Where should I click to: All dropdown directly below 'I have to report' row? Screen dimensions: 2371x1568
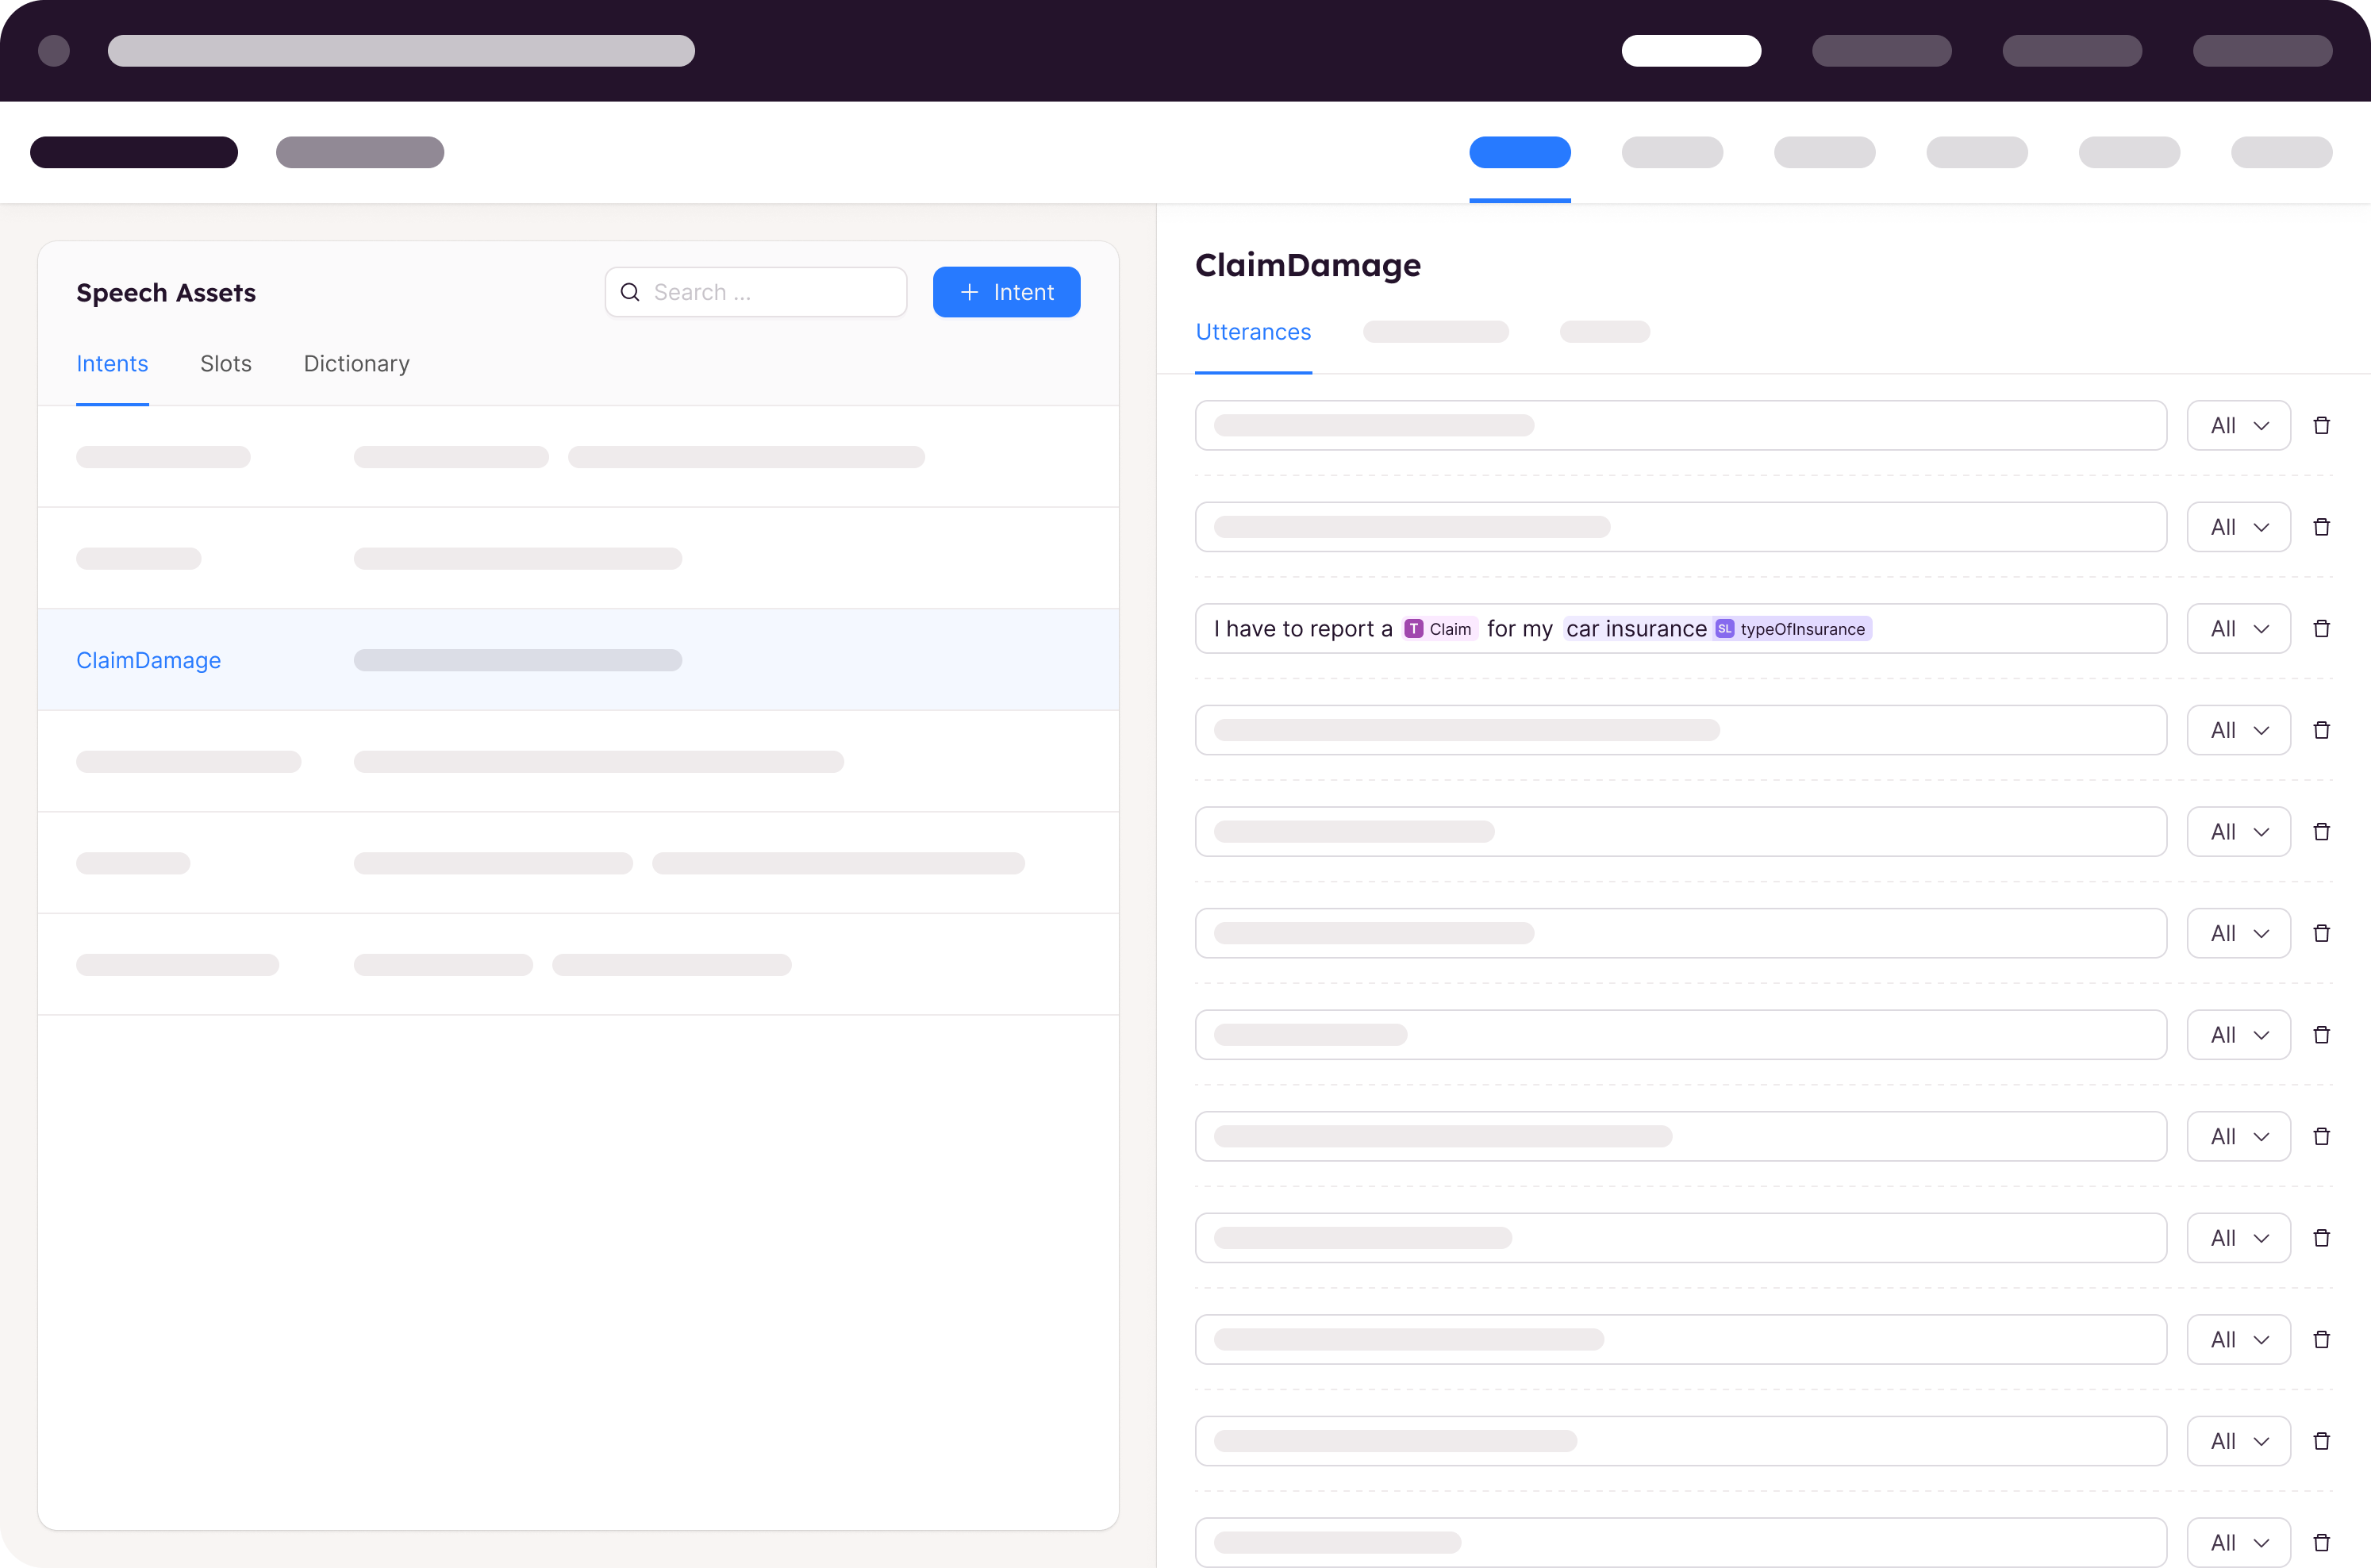point(2238,730)
